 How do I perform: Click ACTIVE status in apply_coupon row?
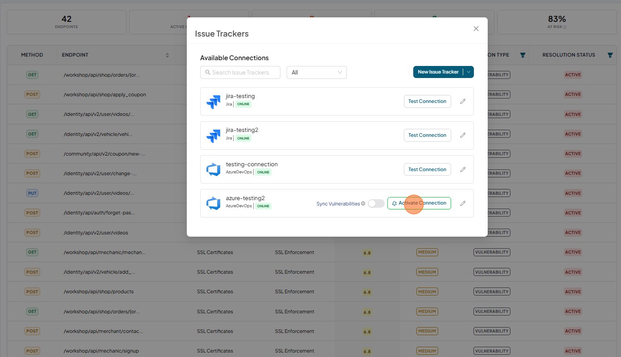pyautogui.click(x=573, y=94)
